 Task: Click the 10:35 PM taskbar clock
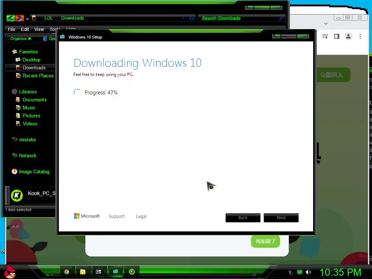[340, 272]
